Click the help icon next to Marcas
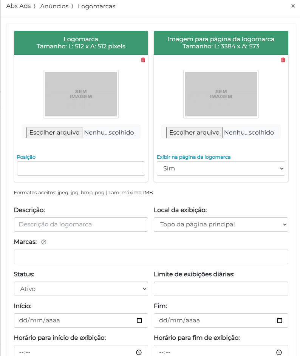Image resolution: width=300 pixels, height=356 pixels. click(43, 242)
